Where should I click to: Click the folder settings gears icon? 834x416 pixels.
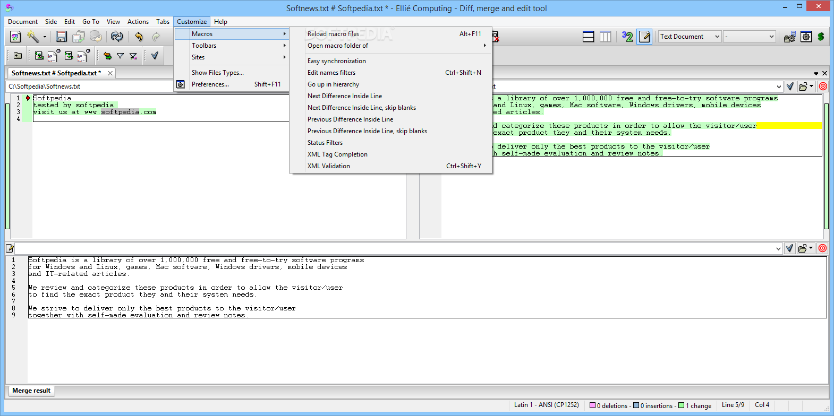coord(789,37)
